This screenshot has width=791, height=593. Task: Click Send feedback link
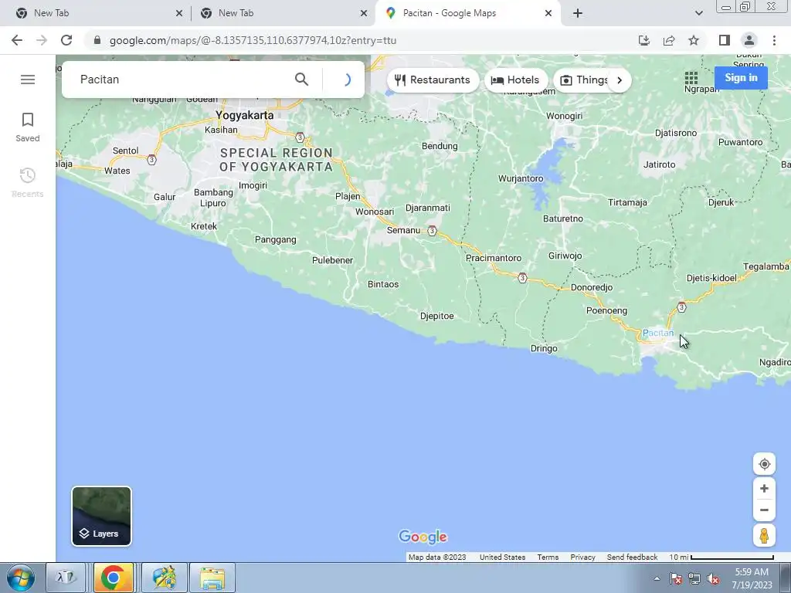(632, 557)
